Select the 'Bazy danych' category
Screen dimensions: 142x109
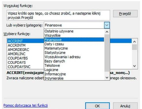coord(74,61)
